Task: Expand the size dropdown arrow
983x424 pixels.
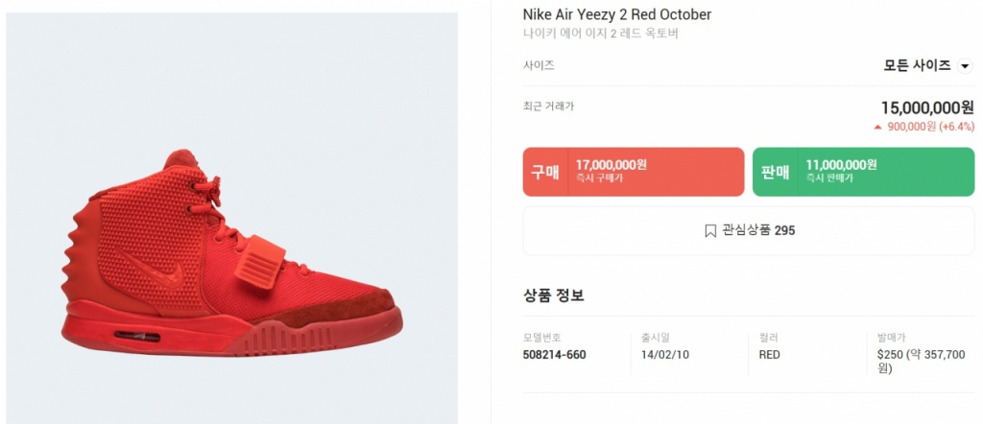Action: point(965,66)
